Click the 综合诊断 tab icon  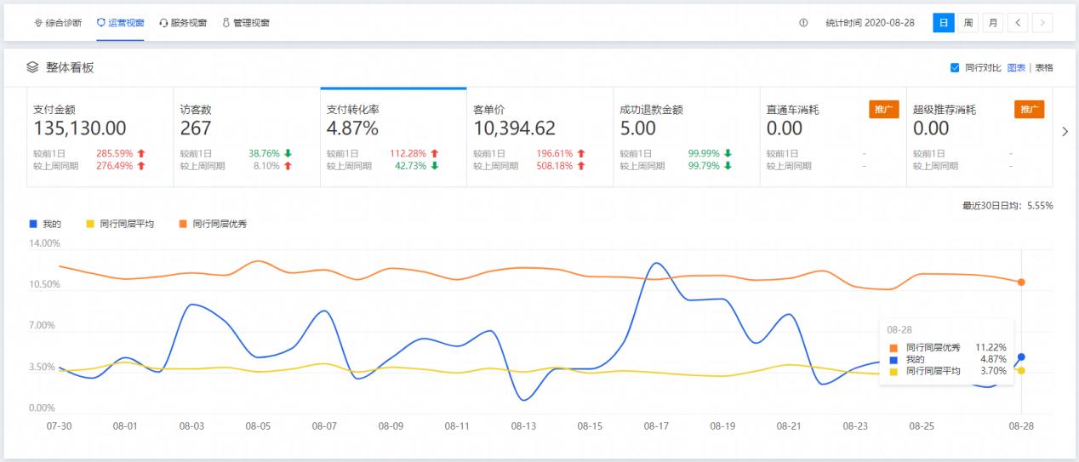pyautogui.click(x=38, y=23)
